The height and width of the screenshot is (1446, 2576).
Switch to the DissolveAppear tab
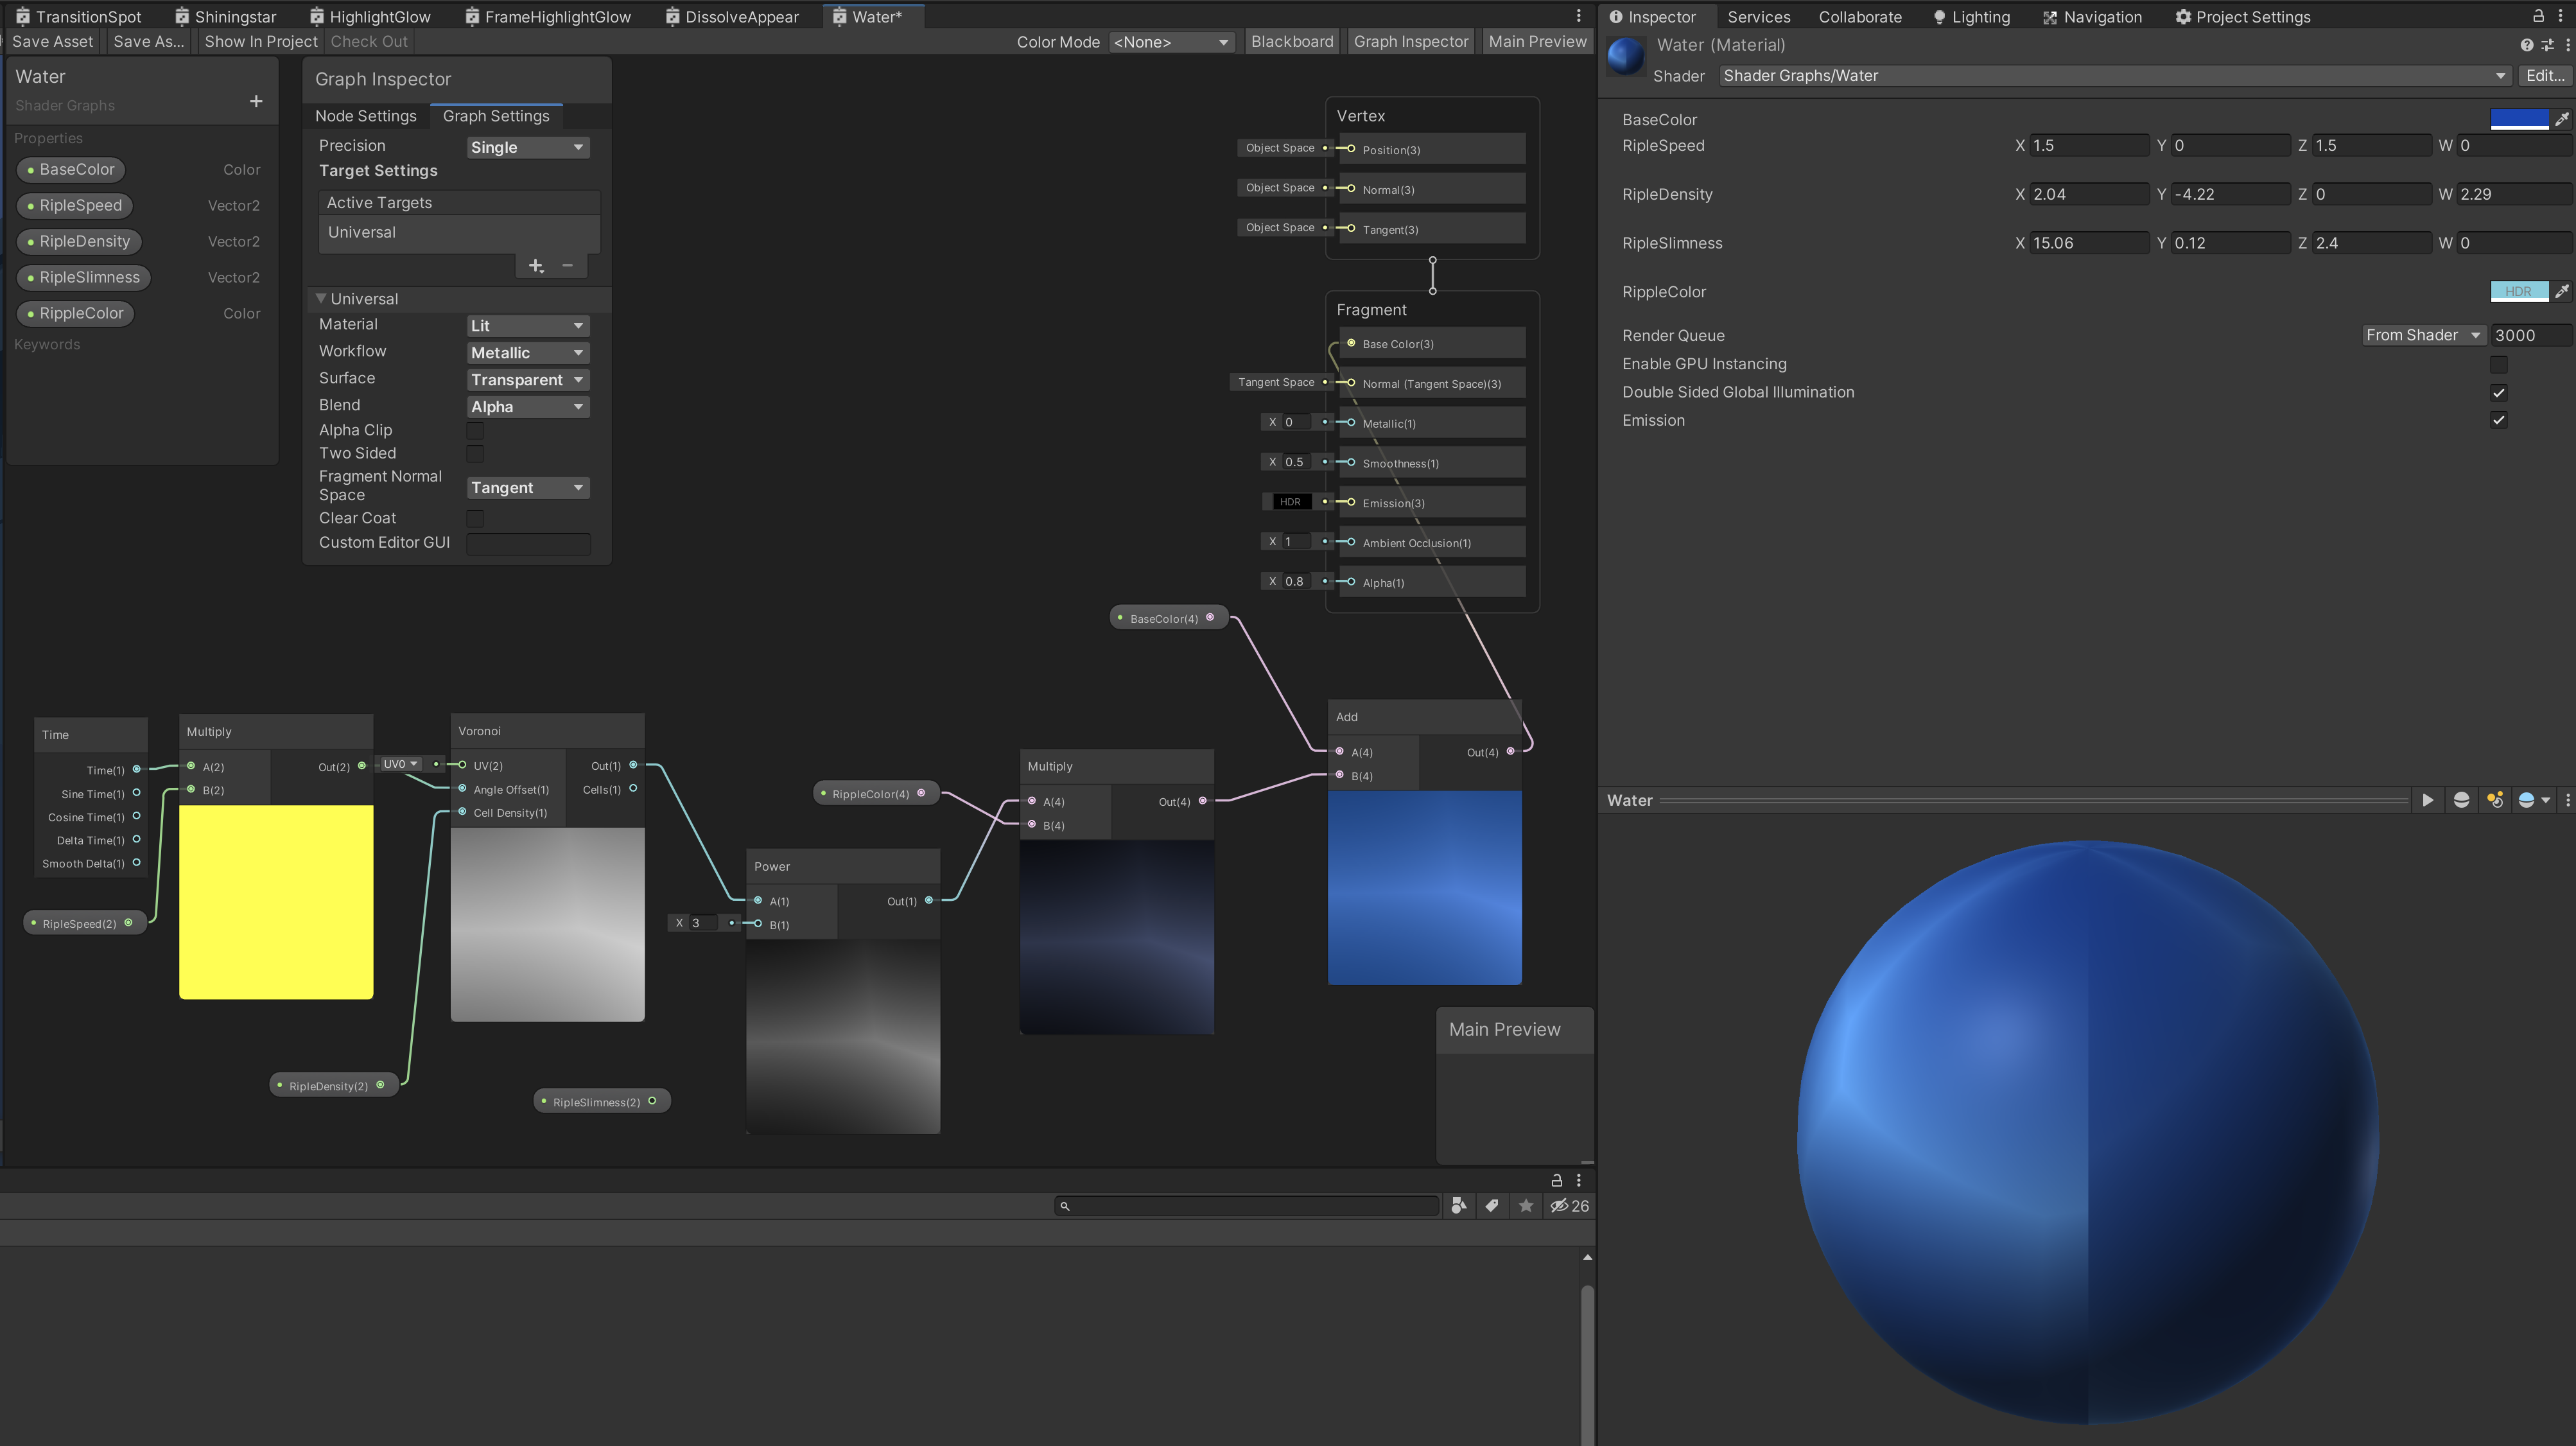[x=732, y=16]
